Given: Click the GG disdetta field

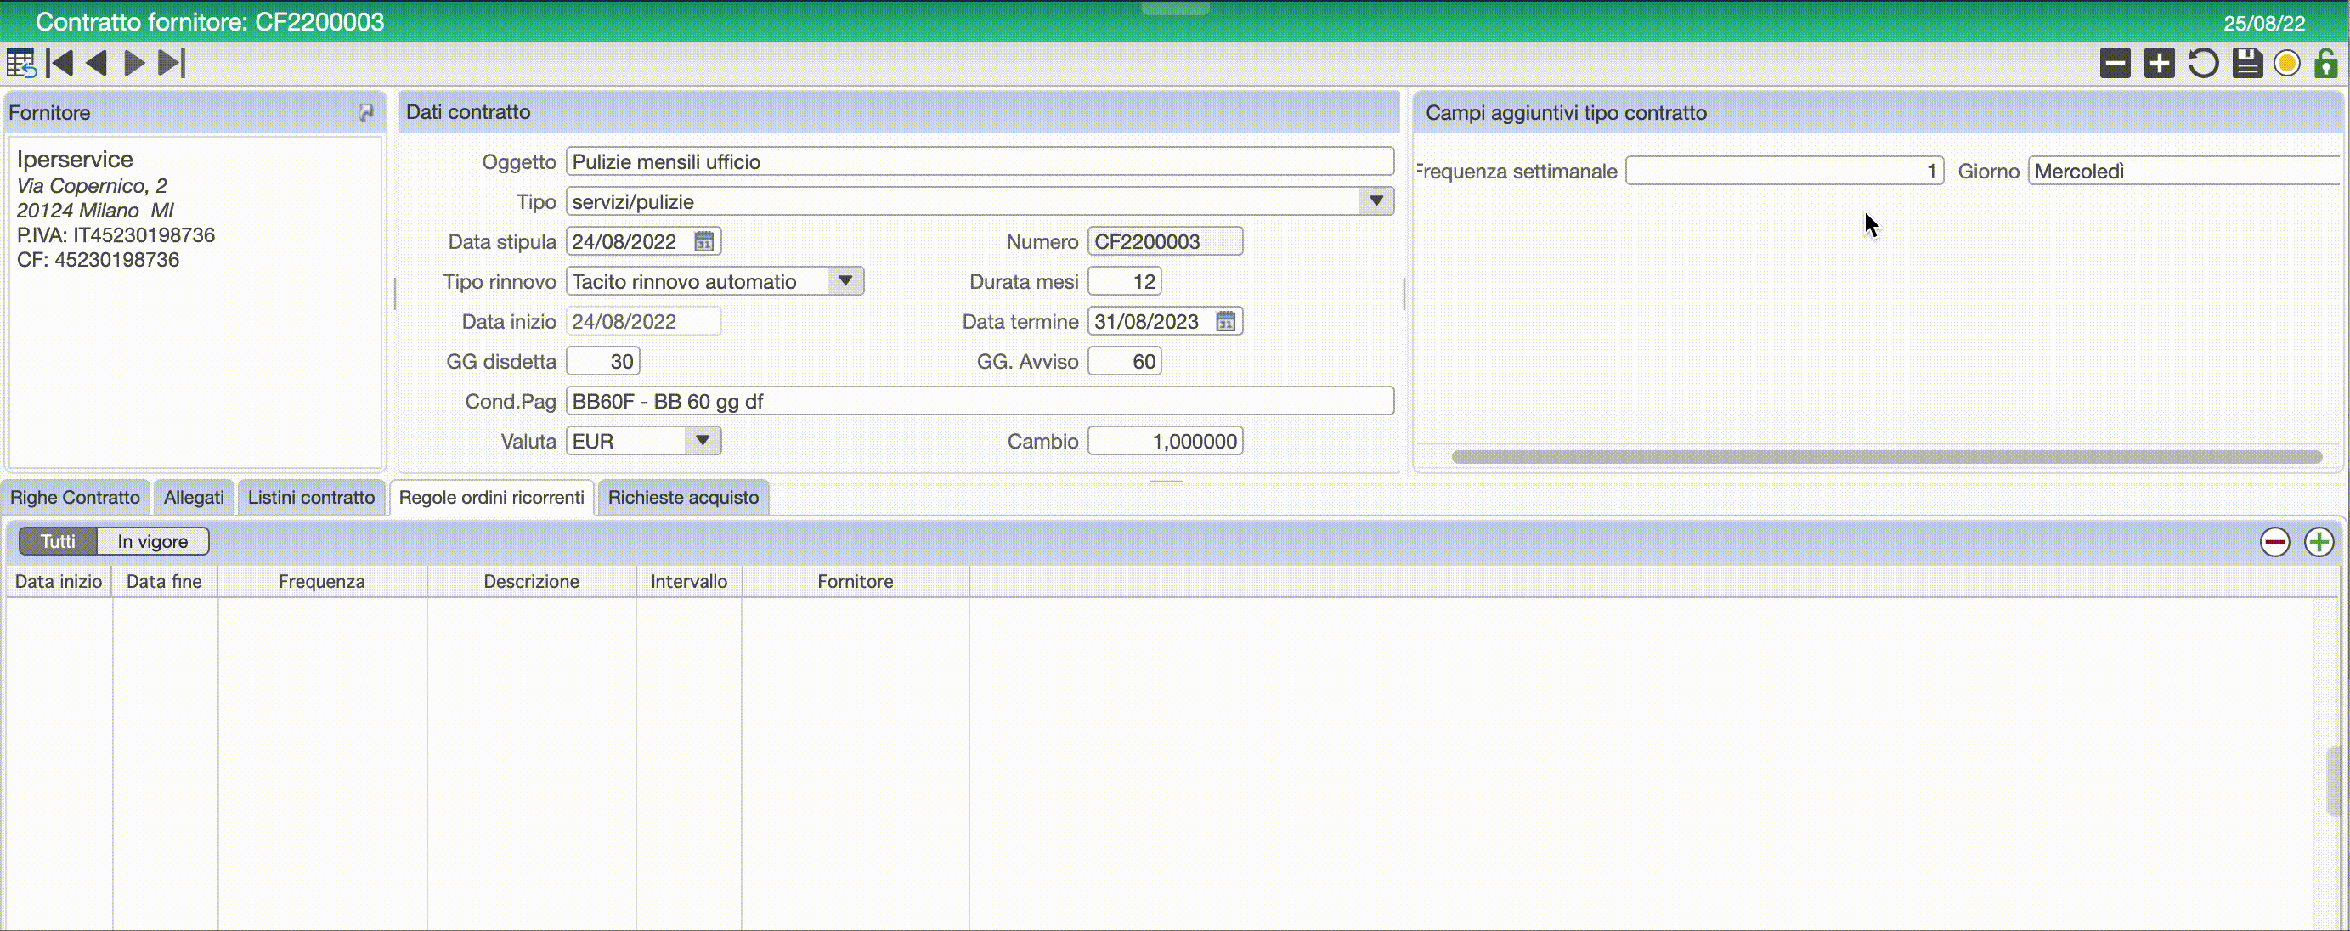Looking at the screenshot, I should [x=603, y=362].
